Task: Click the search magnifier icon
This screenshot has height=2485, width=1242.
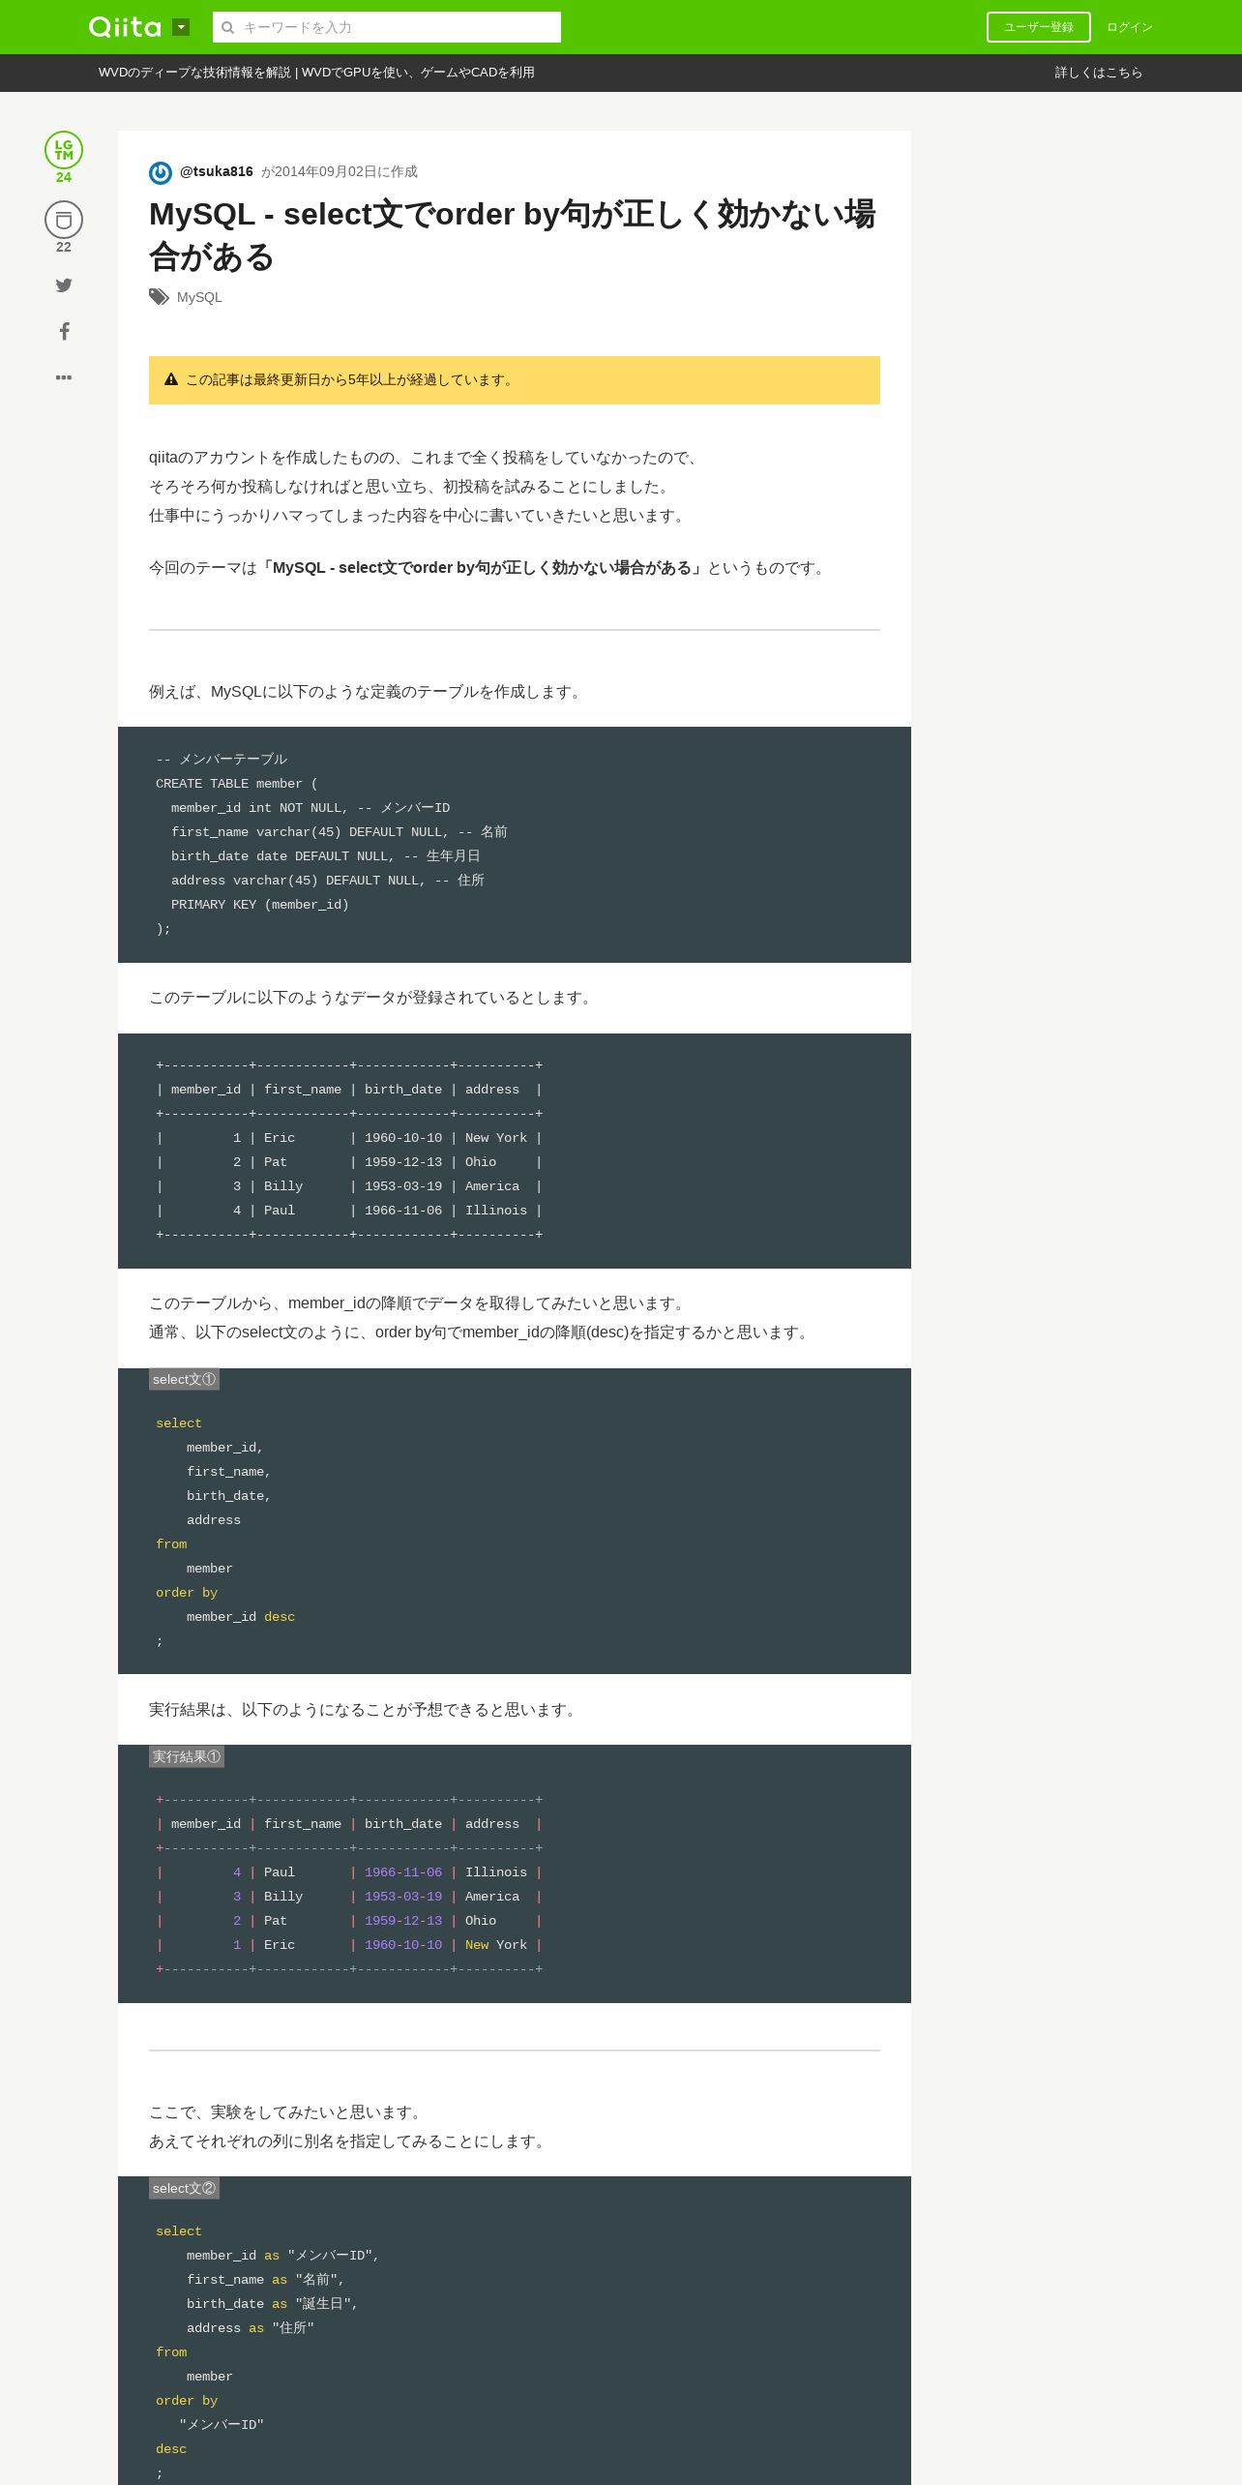Action: tap(228, 27)
